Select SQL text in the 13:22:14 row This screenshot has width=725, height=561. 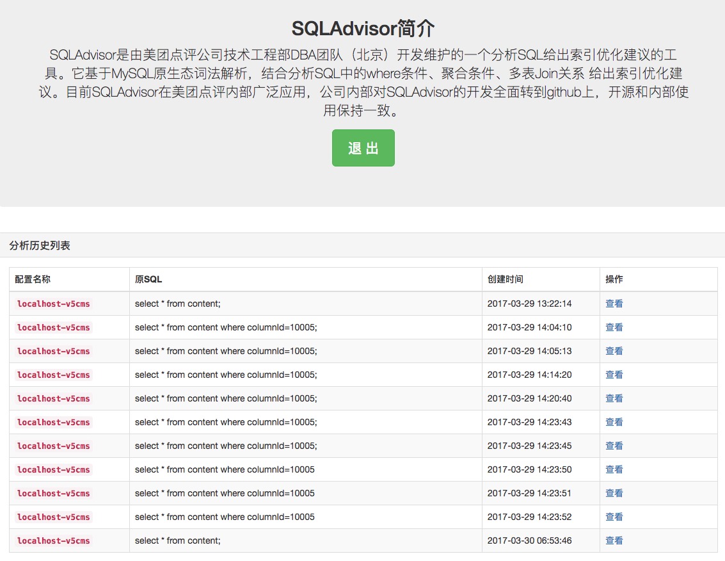(177, 304)
